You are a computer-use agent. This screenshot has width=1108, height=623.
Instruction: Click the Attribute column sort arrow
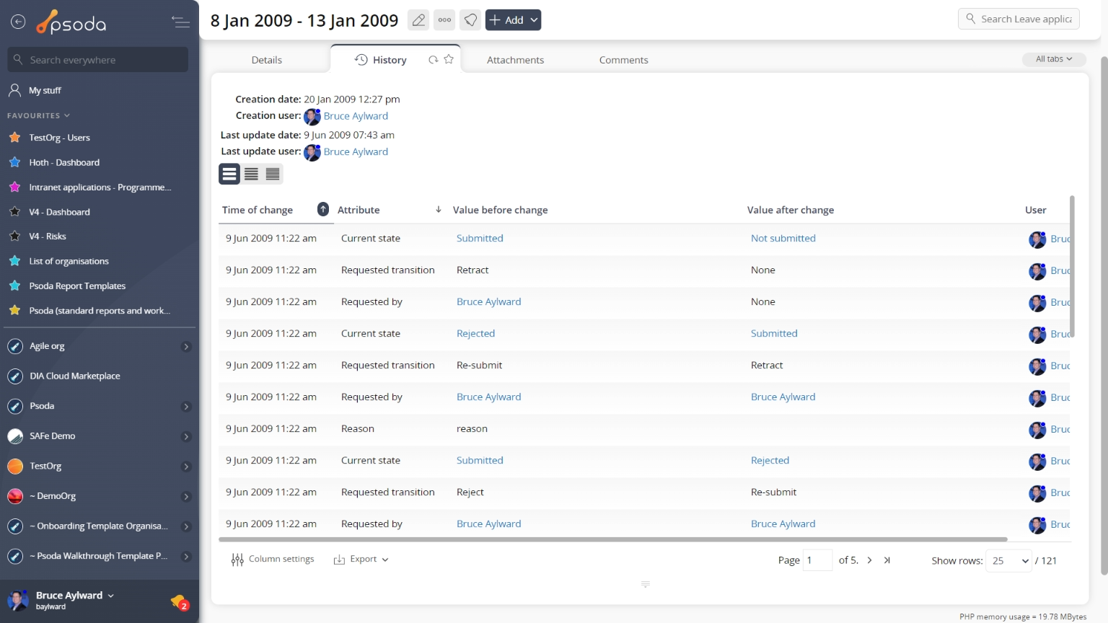(x=438, y=209)
